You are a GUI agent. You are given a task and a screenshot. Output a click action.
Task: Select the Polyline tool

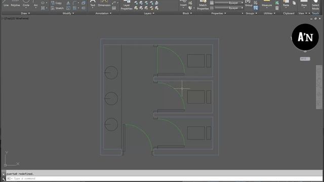15,4
